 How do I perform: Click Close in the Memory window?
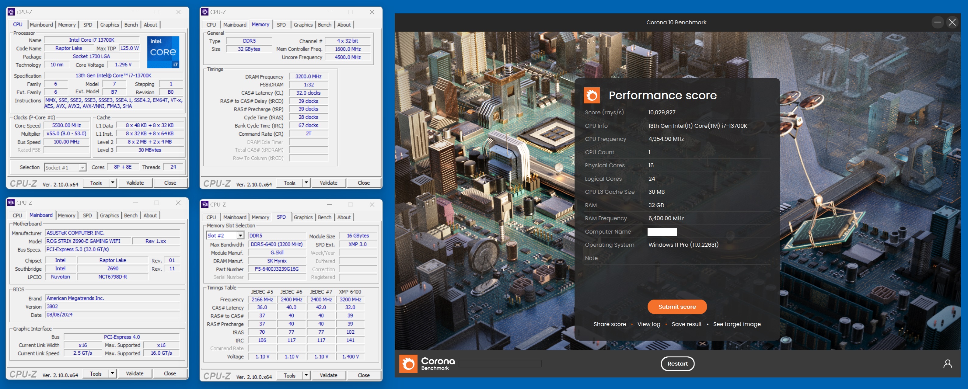point(363,183)
